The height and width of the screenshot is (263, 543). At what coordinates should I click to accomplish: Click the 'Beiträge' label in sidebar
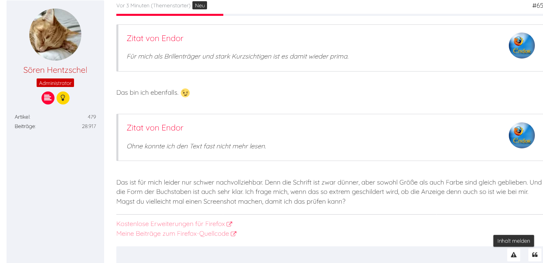click(25, 126)
